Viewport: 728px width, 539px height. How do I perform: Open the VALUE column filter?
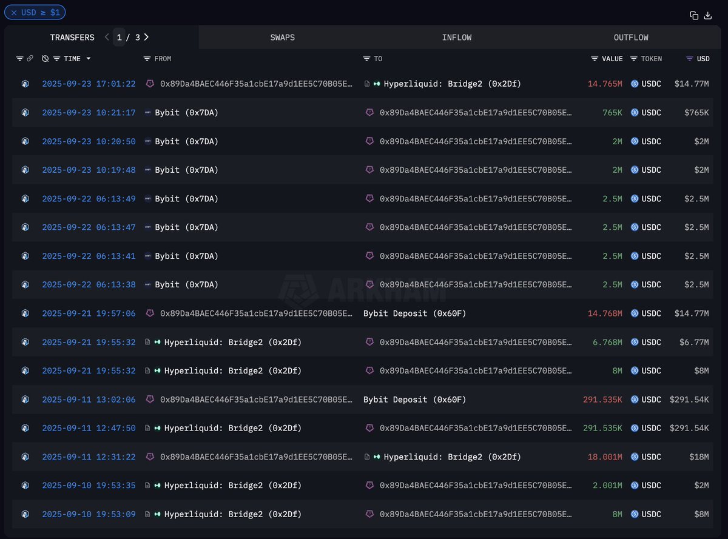[x=595, y=59]
